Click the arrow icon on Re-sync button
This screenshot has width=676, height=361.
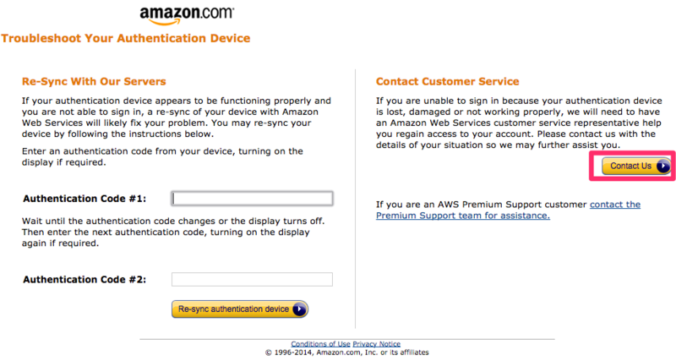tap(299, 309)
